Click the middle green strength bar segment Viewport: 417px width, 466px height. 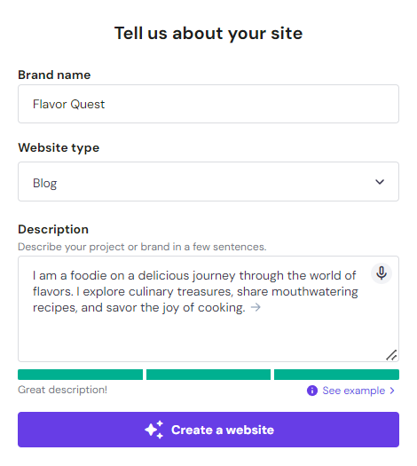[x=208, y=375]
